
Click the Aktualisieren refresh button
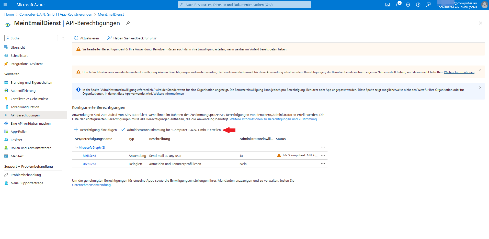(x=86, y=38)
